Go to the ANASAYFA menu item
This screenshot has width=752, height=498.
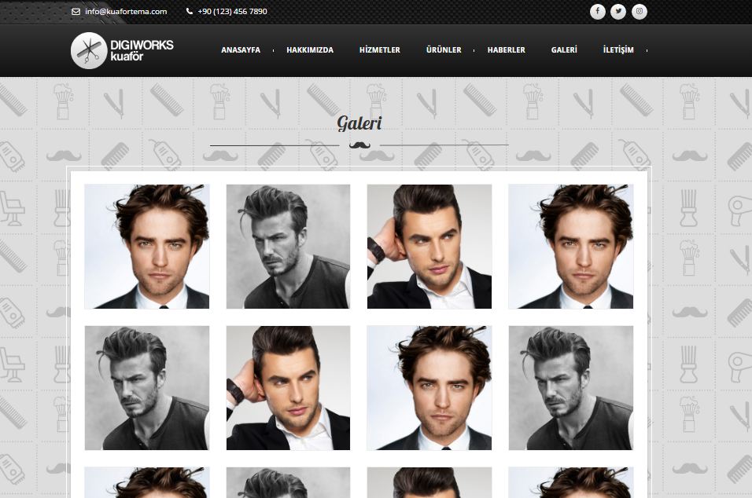pyautogui.click(x=241, y=49)
